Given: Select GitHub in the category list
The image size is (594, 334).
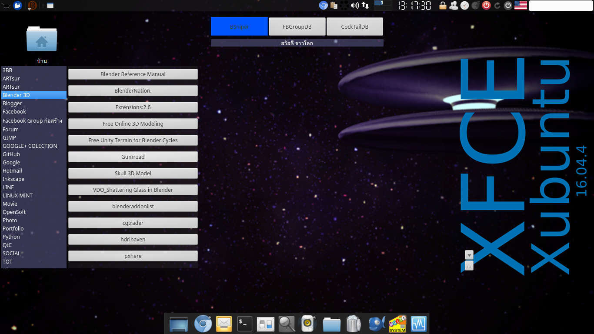Looking at the screenshot, I should pyautogui.click(x=34, y=154).
